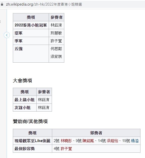Select 林鈺洧 in the 最上鏡小姐 row
This screenshot has width=145, height=158.
tap(44, 100)
